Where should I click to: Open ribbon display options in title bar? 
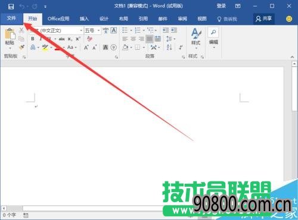[x=238, y=6]
